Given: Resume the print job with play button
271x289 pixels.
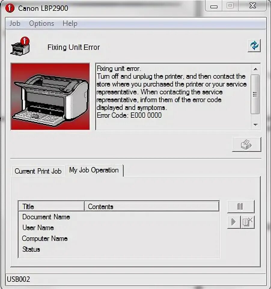Looking at the screenshot, I should (x=234, y=222).
